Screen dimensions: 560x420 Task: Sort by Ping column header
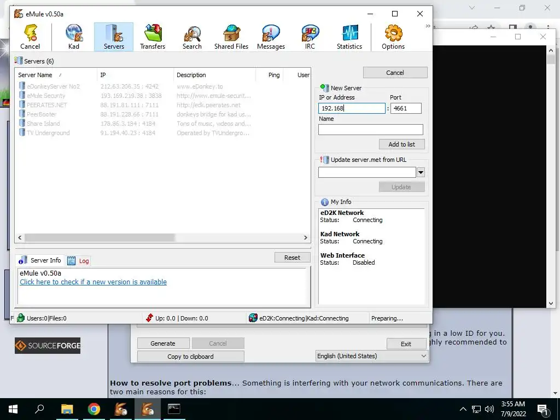[x=270, y=75]
